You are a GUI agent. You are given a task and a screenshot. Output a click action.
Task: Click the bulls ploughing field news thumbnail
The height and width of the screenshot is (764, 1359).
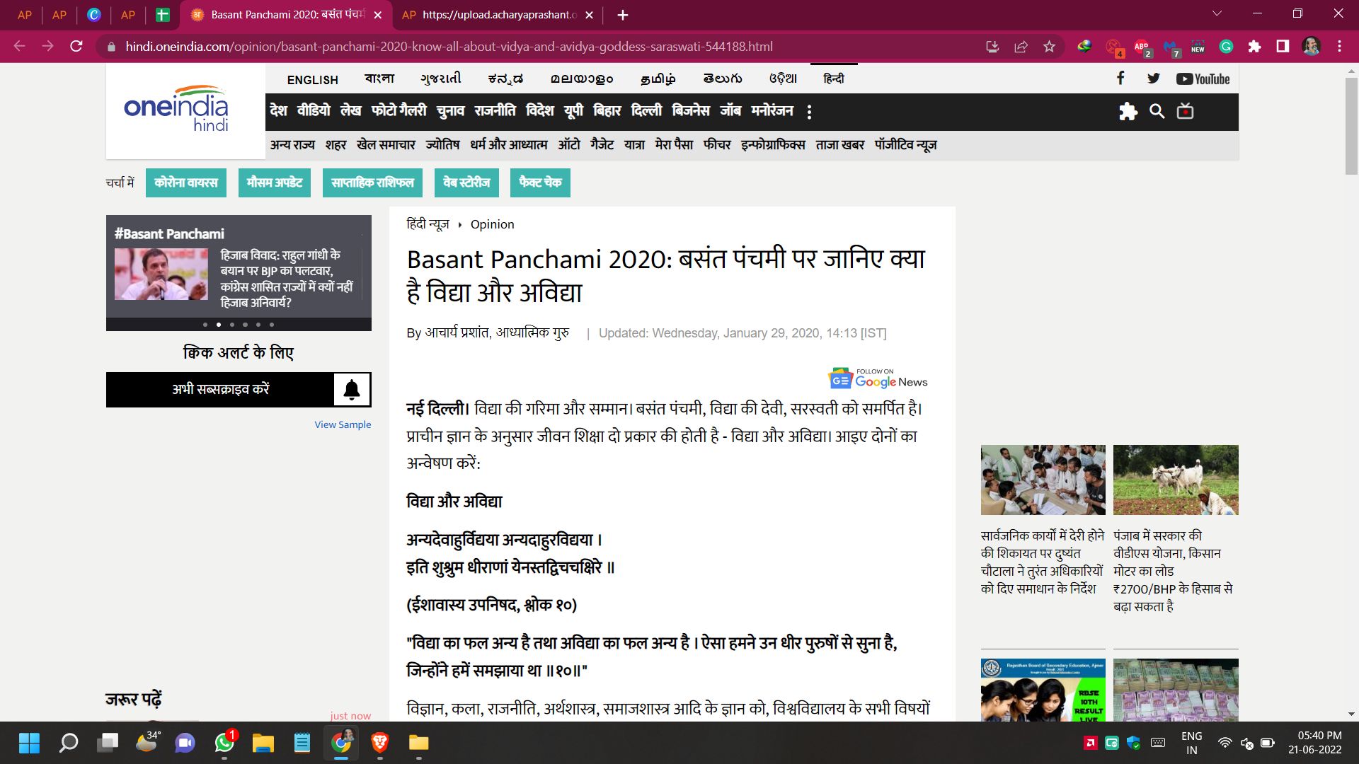coord(1175,480)
